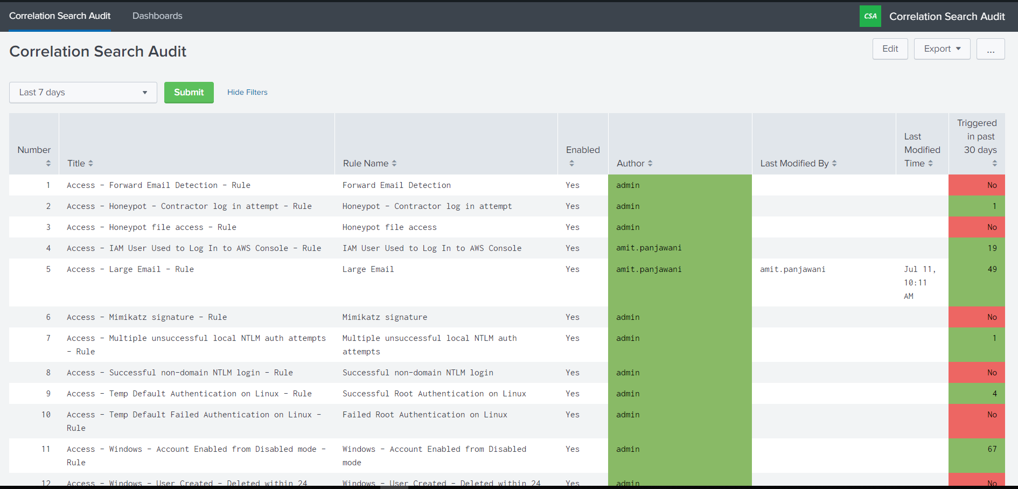This screenshot has height=489, width=1018.
Task: Switch to the Correlation Search Audit nav tab
Action: 60,16
